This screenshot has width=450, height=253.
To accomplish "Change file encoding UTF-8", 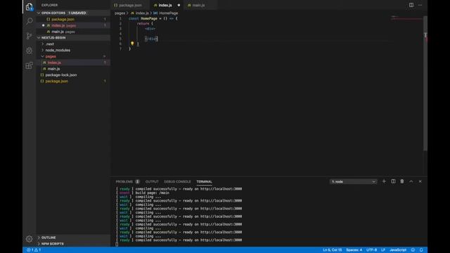I will point(372,250).
